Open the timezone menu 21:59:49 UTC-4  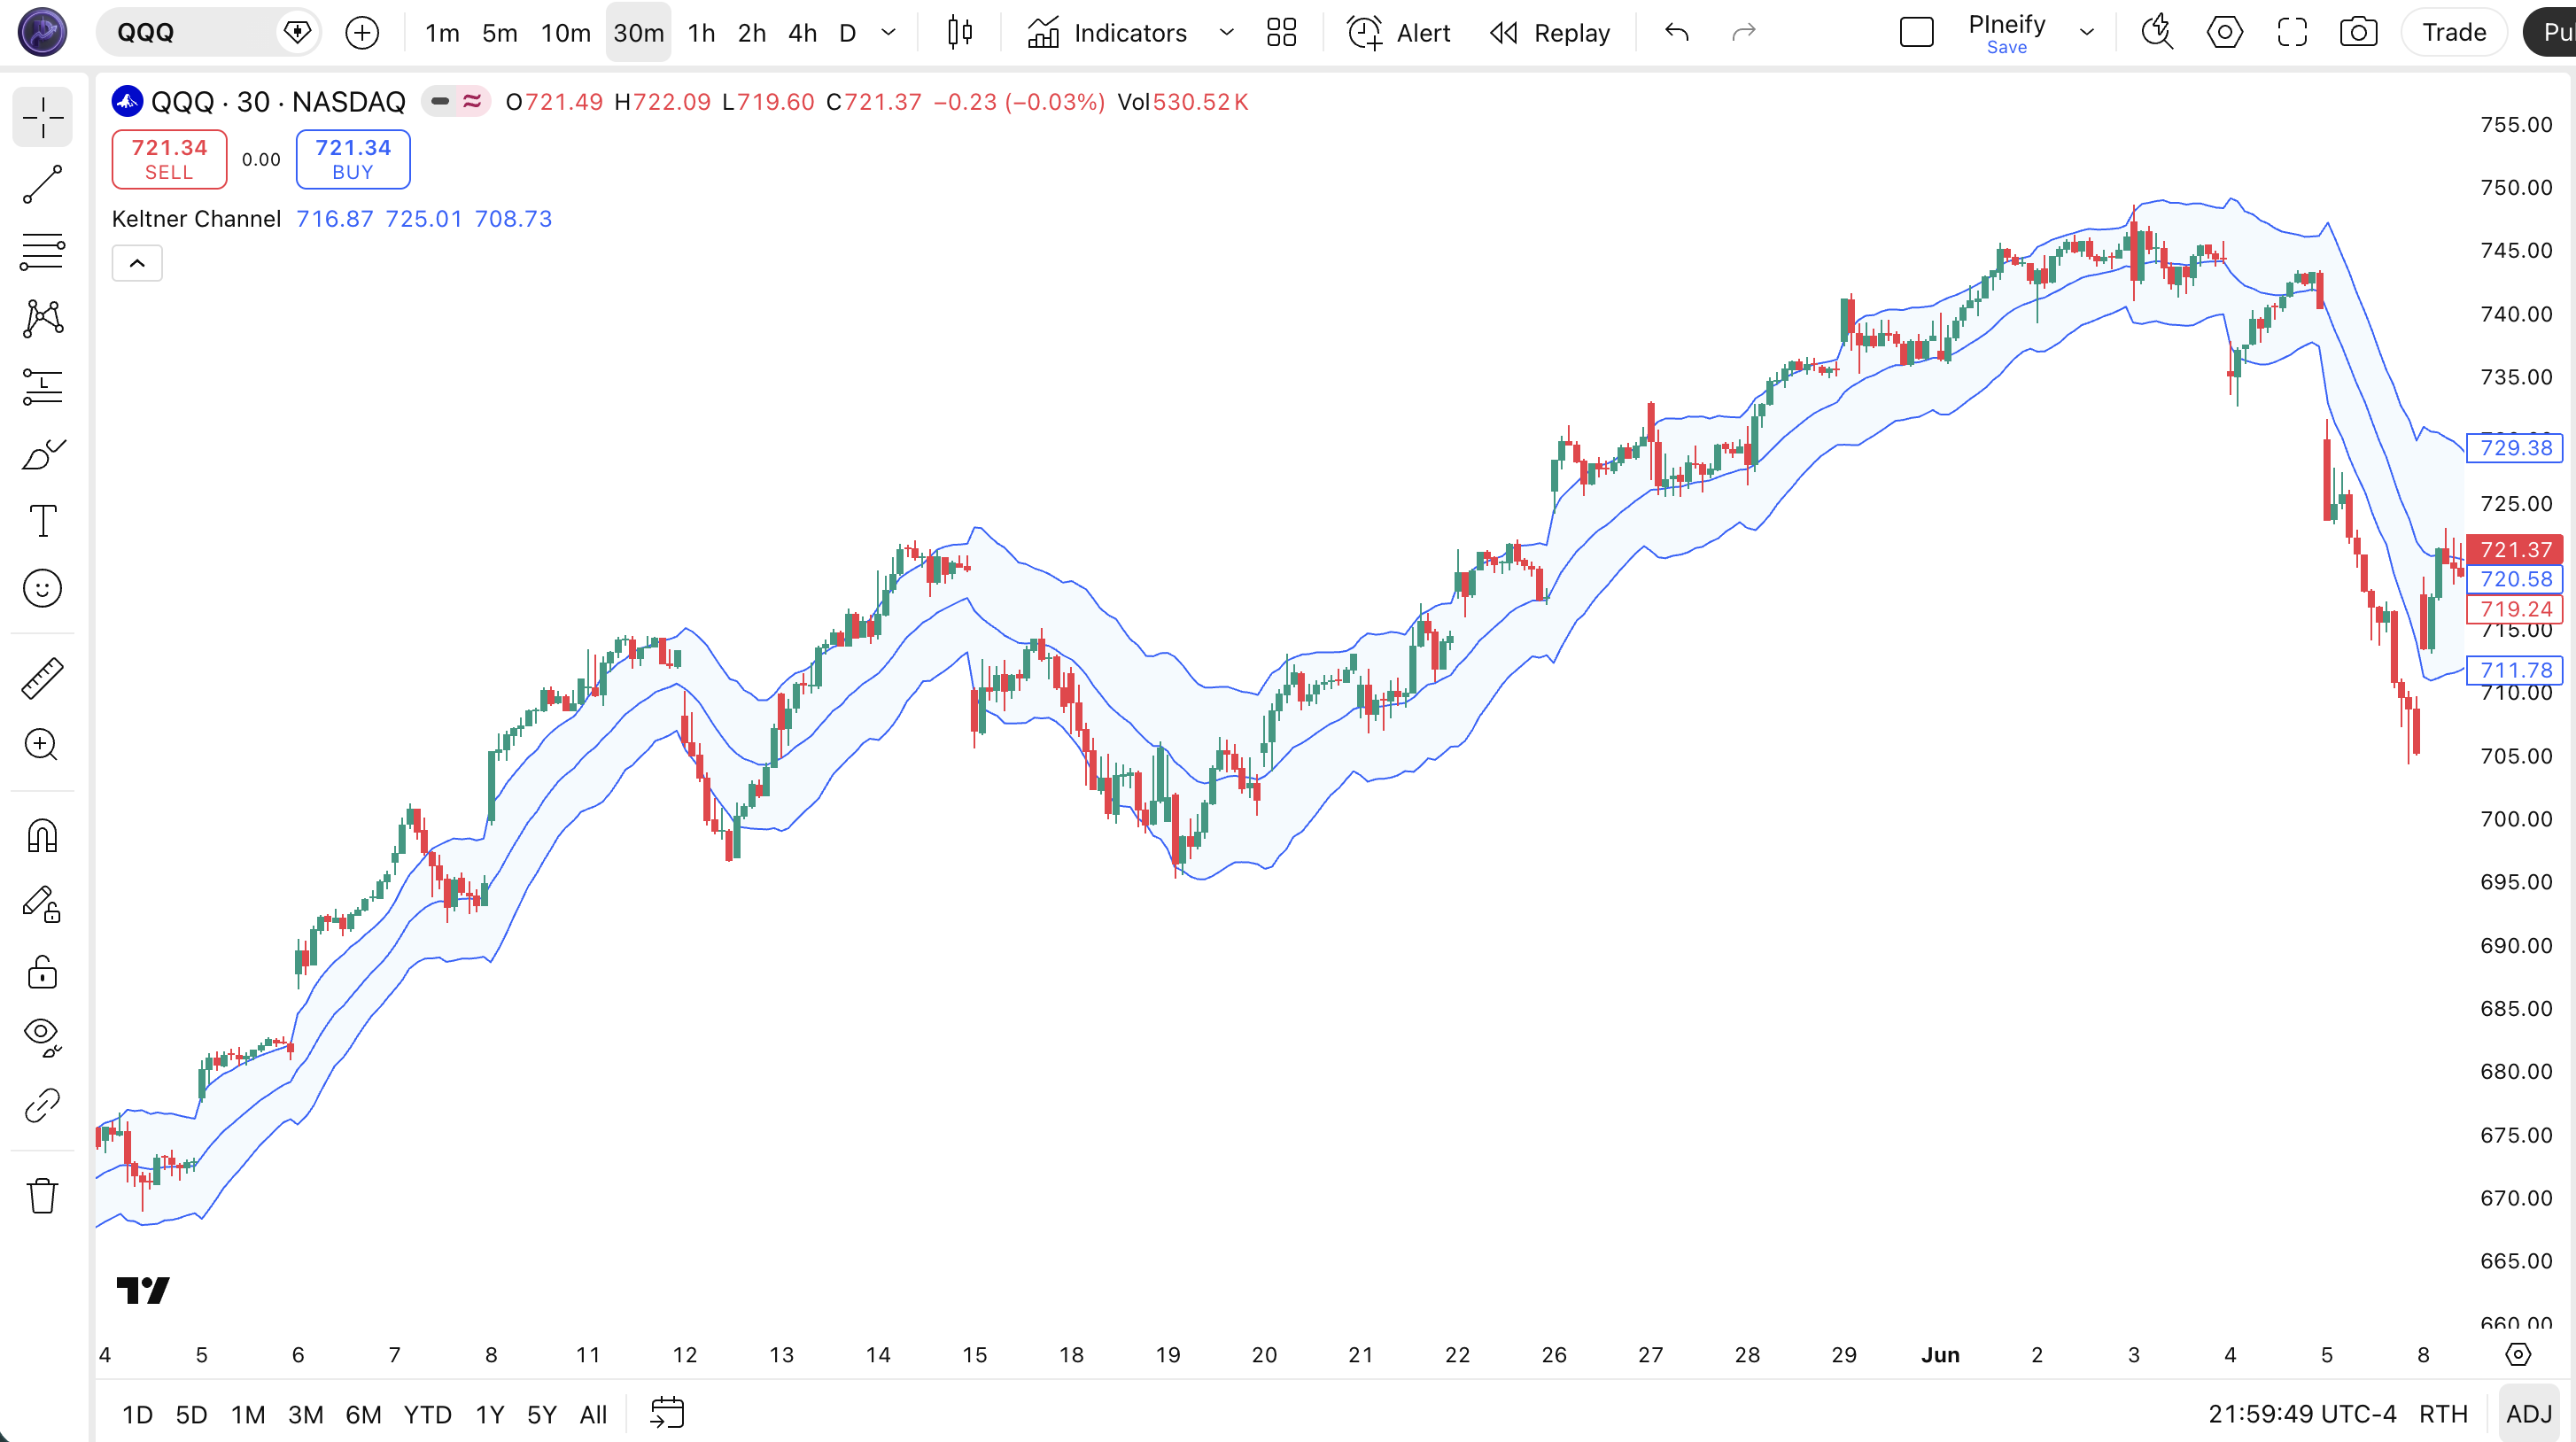pyautogui.click(x=2302, y=1414)
